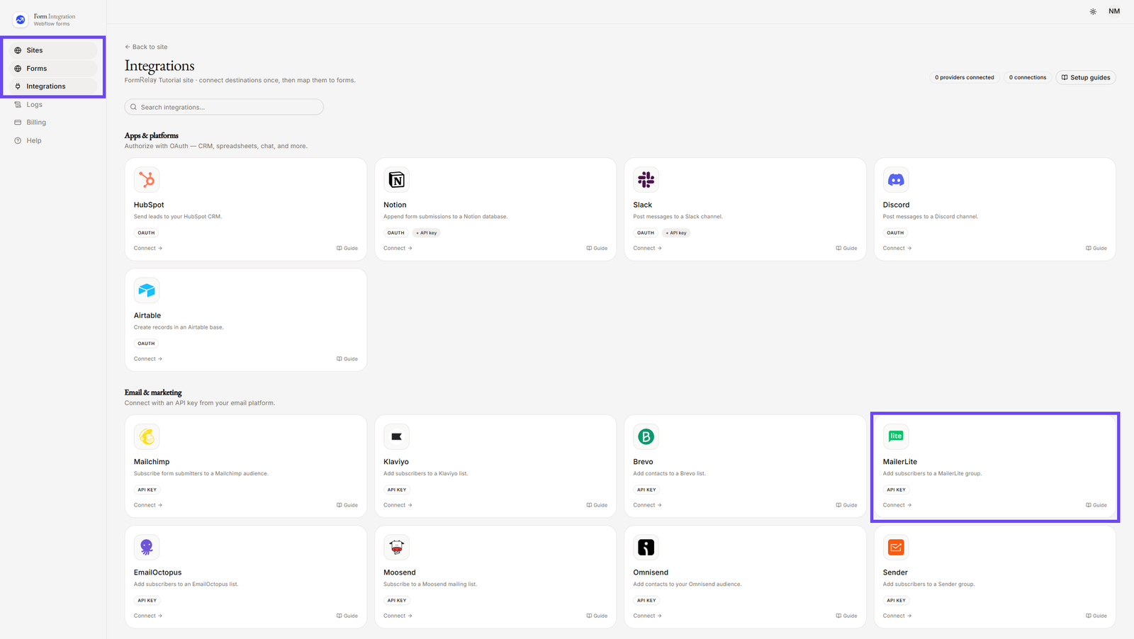Click Connect on the Slack card
Viewport: 1134px width, 639px height.
click(647, 248)
